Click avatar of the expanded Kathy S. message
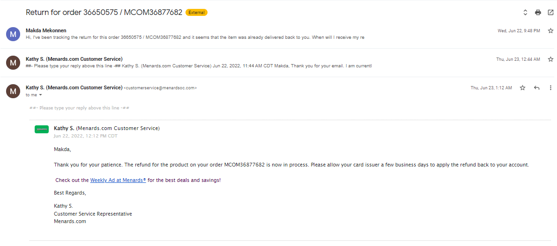Viewport: 557px width, 246px height. pyautogui.click(x=13, y=91)
